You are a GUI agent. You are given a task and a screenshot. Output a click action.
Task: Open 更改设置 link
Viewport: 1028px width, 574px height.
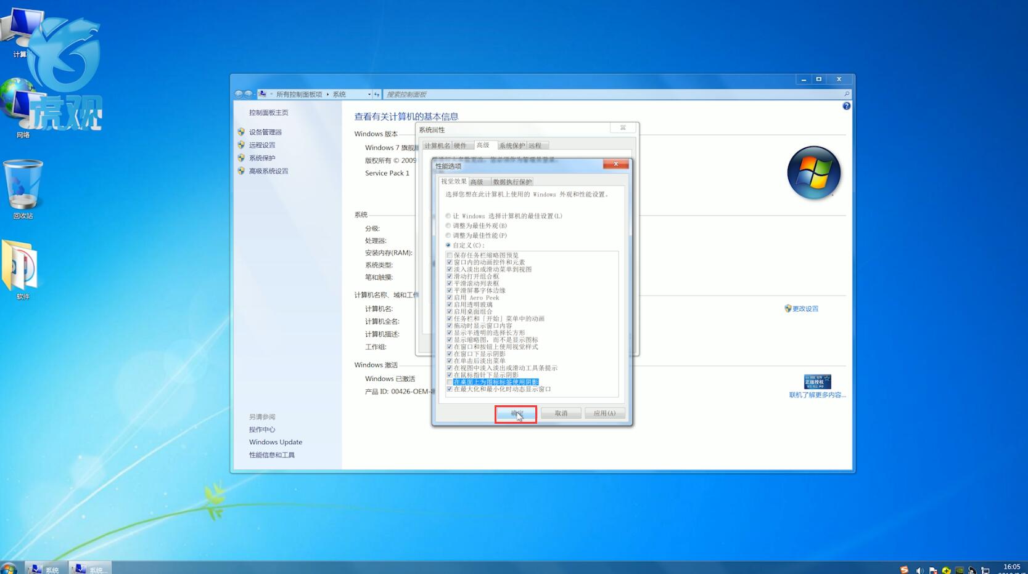[x=805, y=309]
